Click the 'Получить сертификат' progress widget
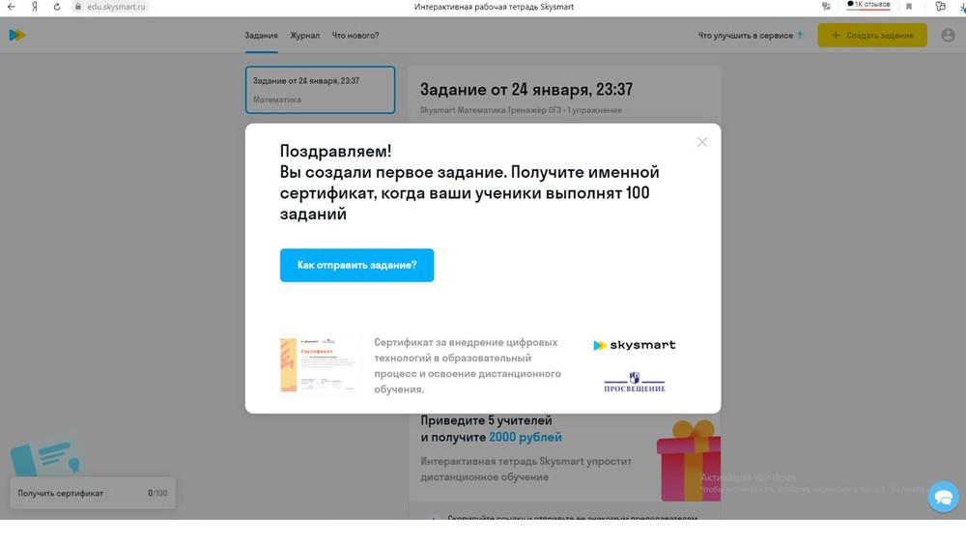Image resolution: width=966 pixels, height=544 pixels. (x=93, y=493)
